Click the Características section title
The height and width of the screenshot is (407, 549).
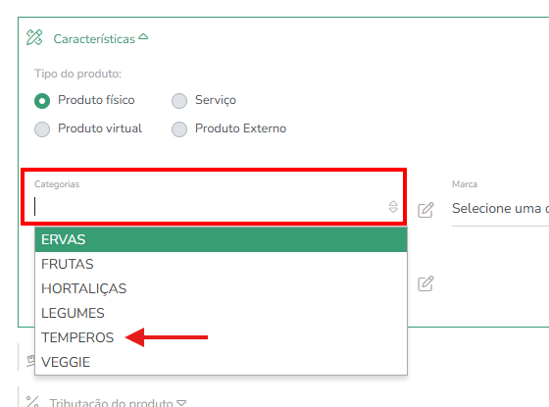[x=94, y=39]
